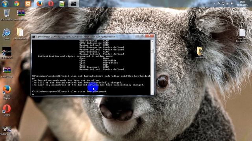Switch to Firefox in the taskbar
The image size is (252, 141).
[39, 4]
